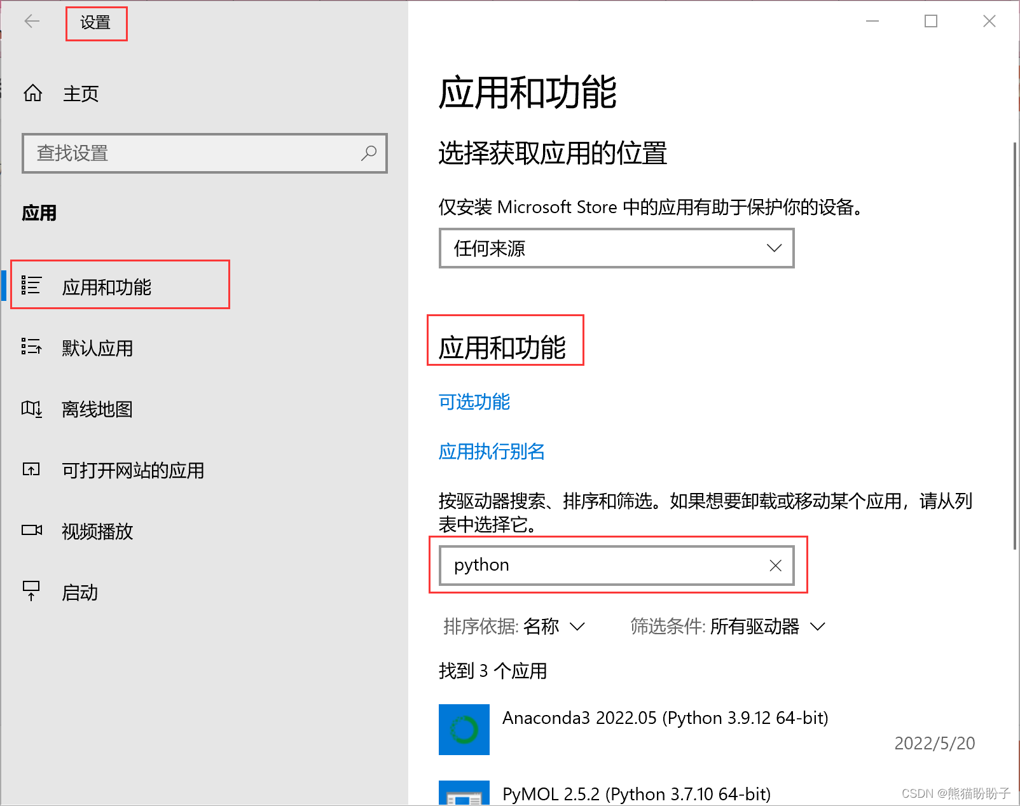
Task: Click the 默认应用 sidebar icon
Action: (31, 347)
